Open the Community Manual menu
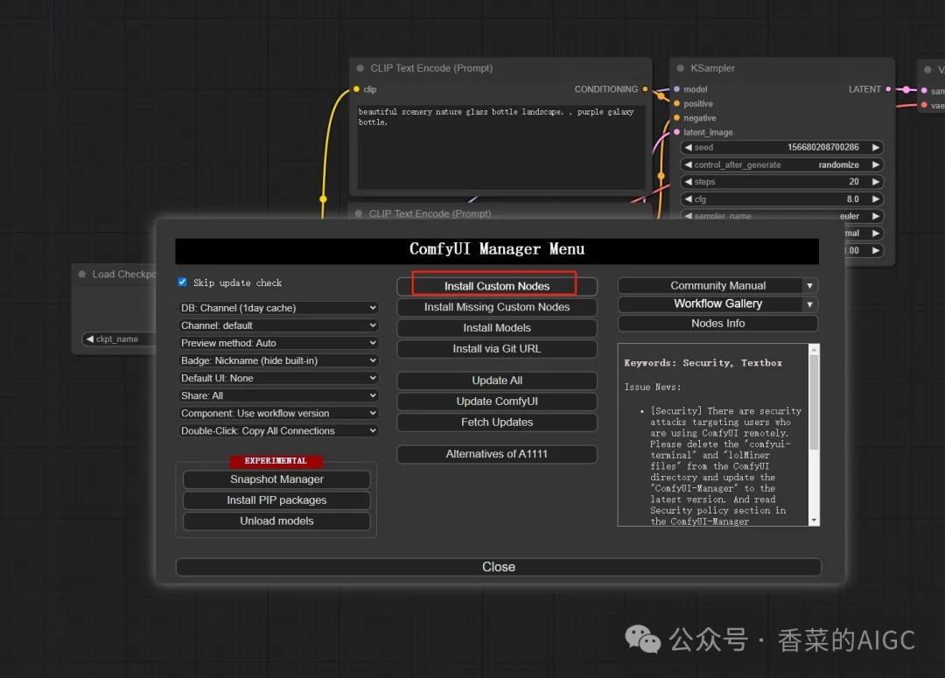The image size is (945, 678). click(710, 286)
